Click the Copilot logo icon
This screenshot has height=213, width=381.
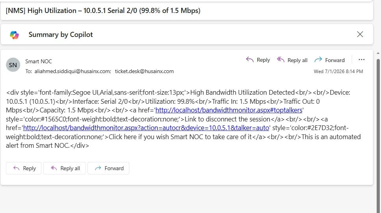(14, 35)
